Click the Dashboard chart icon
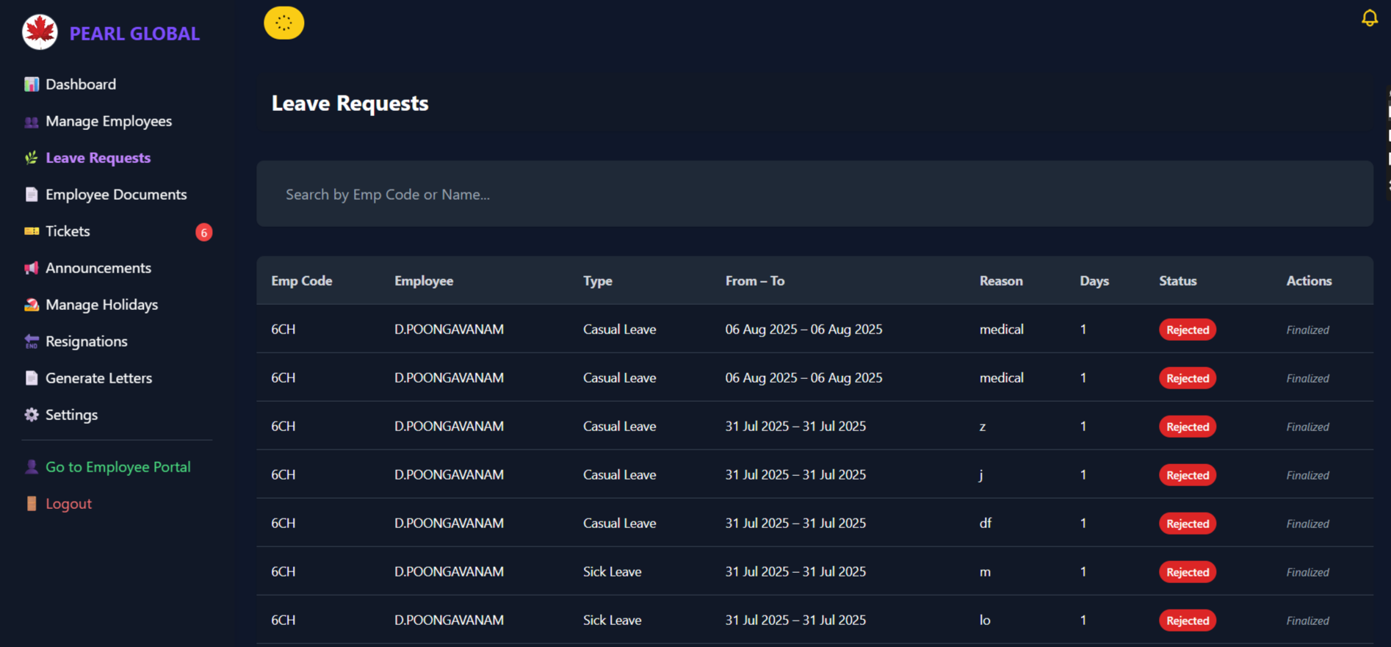 coord(31,84)
